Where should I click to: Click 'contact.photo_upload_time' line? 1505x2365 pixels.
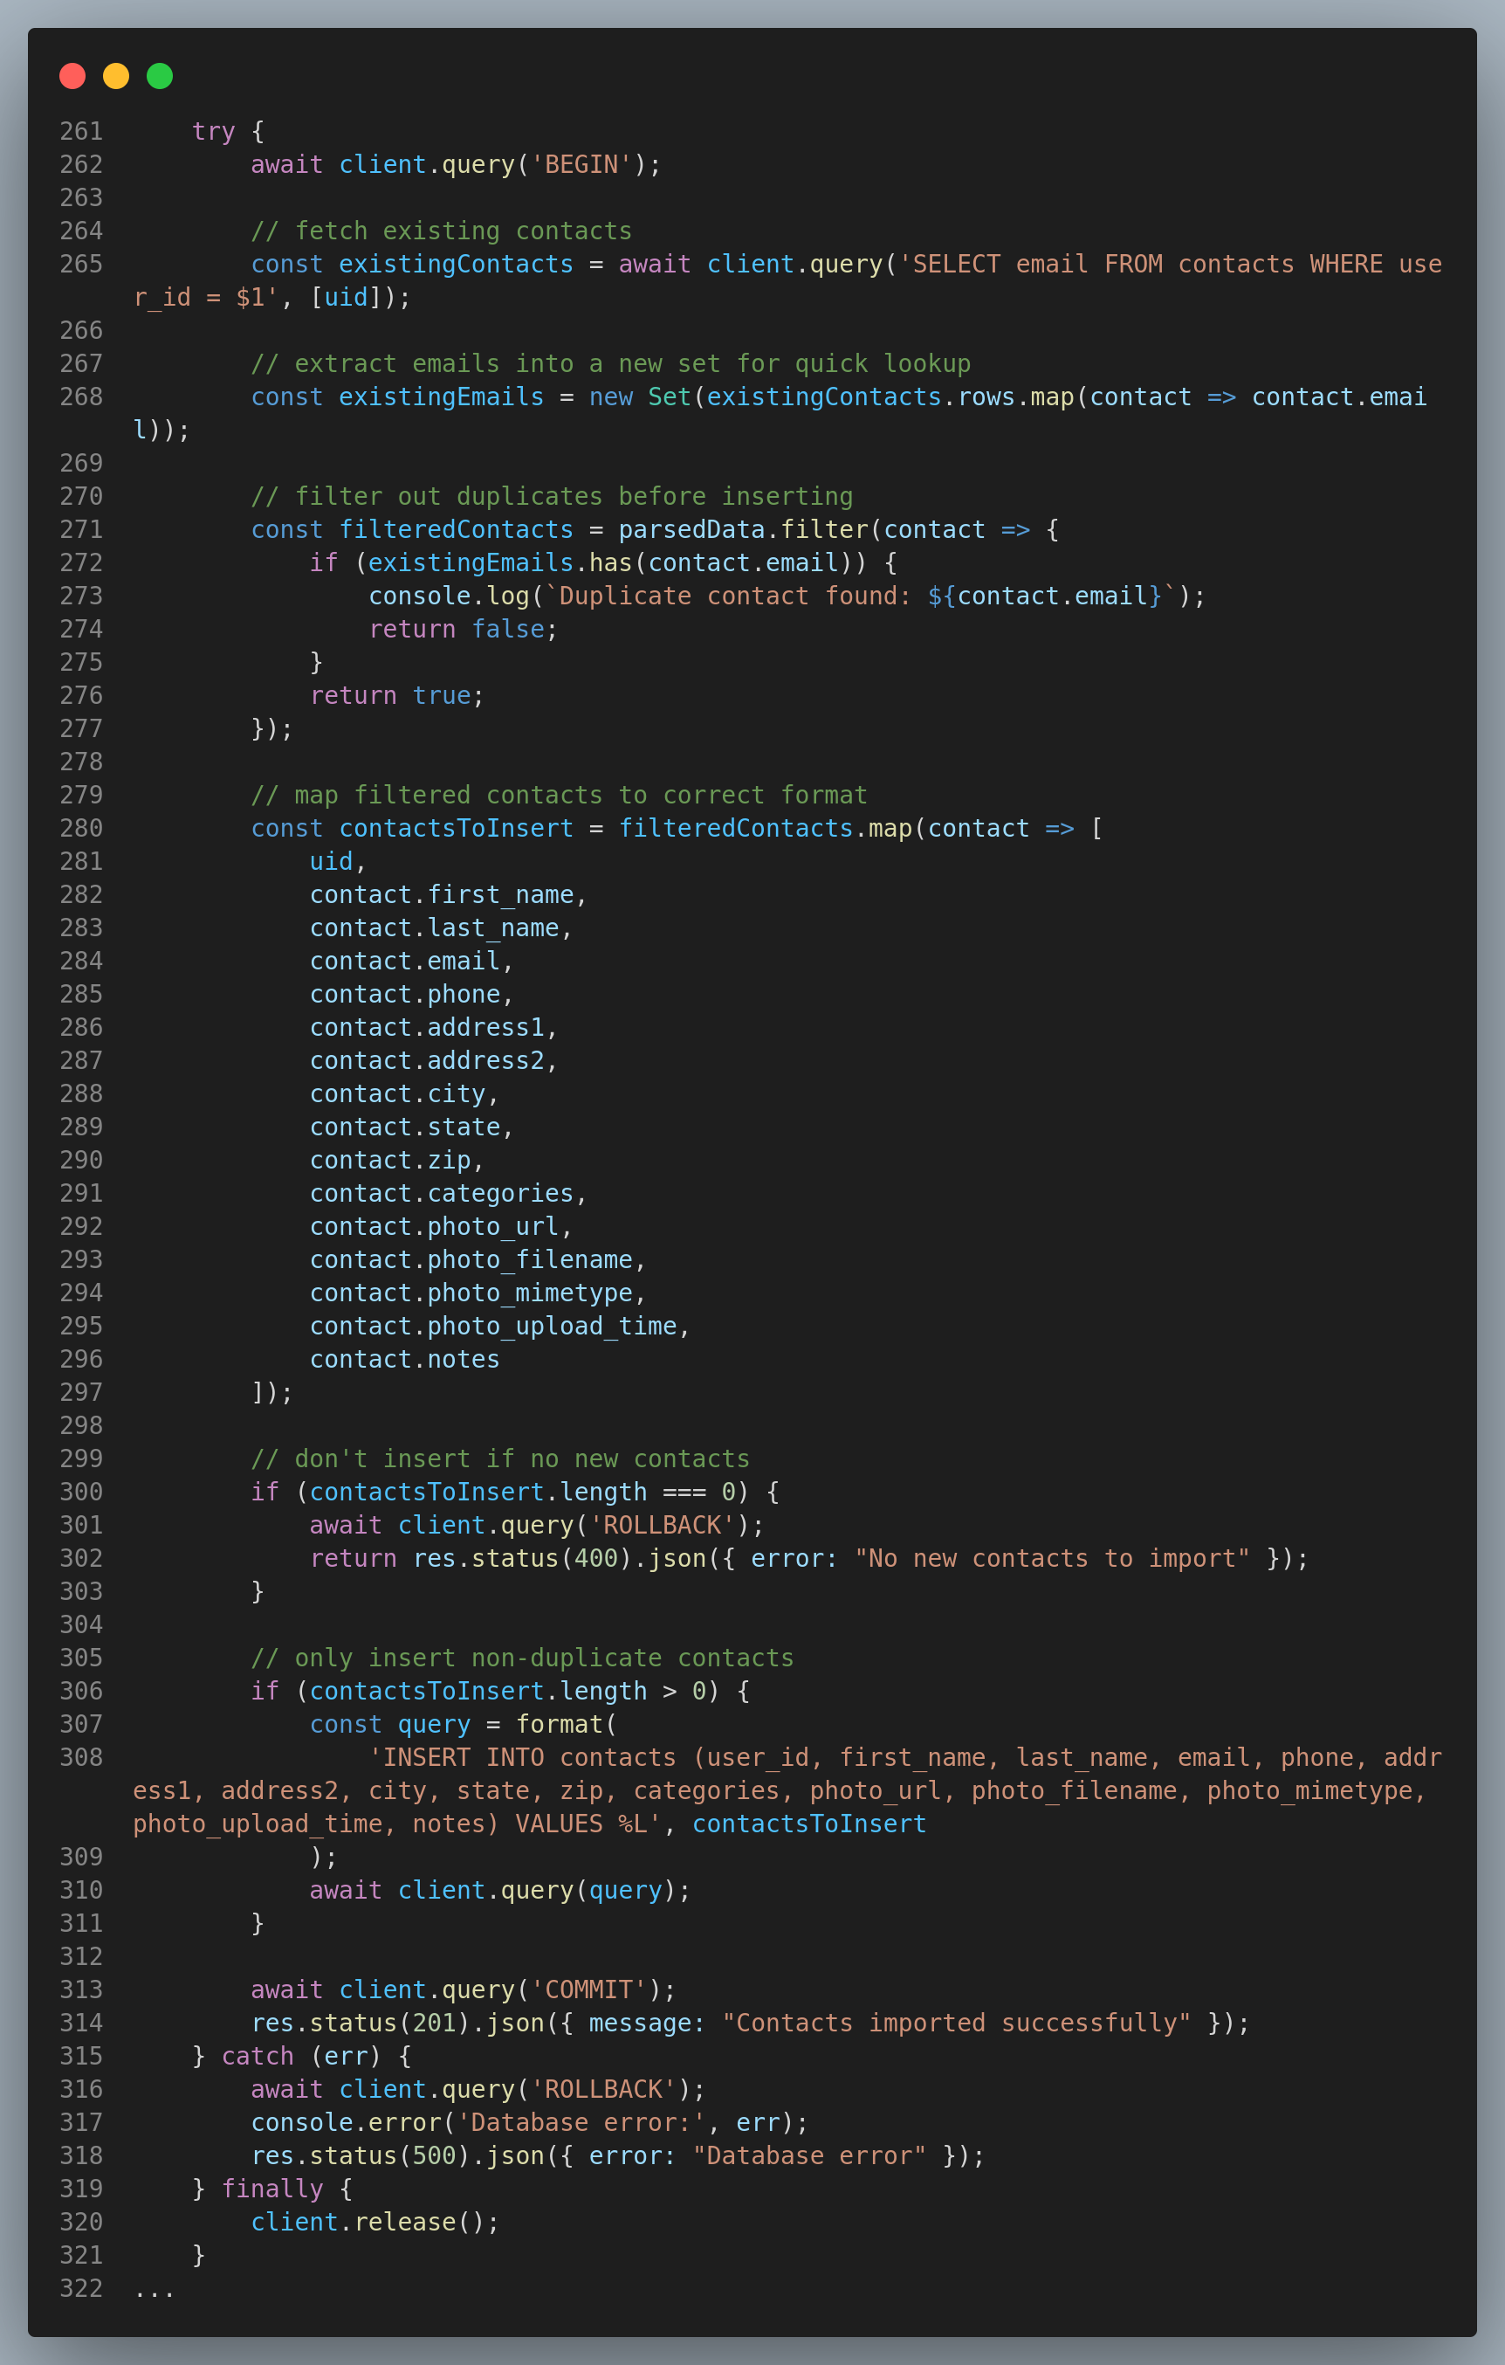pos(501,1327)
